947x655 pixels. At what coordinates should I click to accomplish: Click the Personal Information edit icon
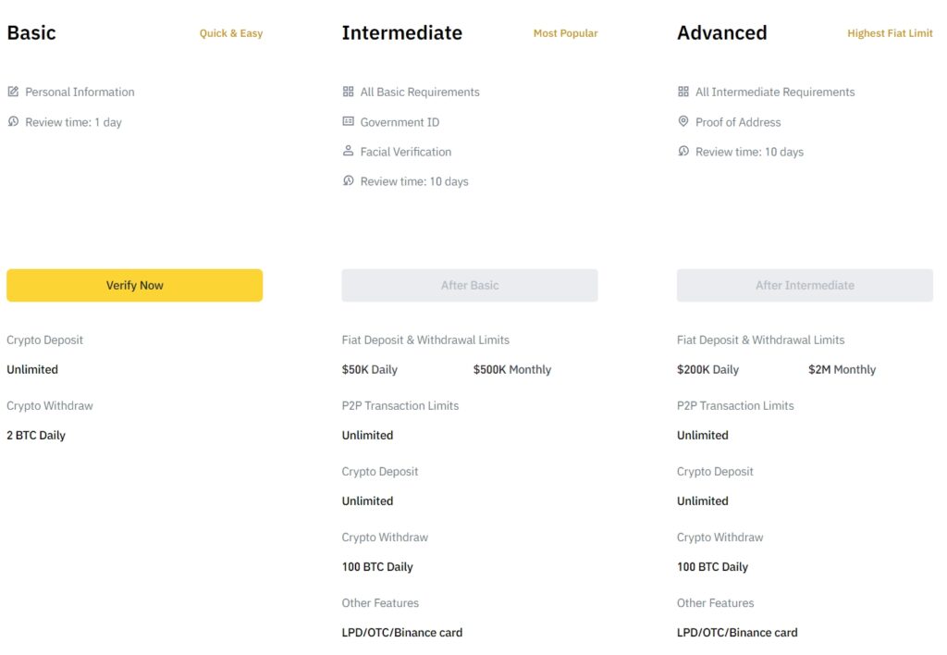pos(13,92)
